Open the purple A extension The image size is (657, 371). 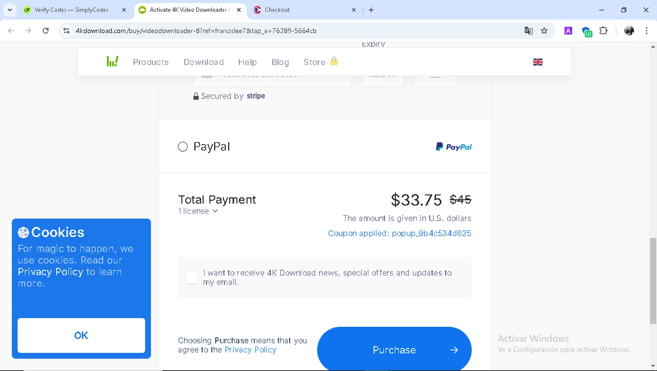[568, 31]
